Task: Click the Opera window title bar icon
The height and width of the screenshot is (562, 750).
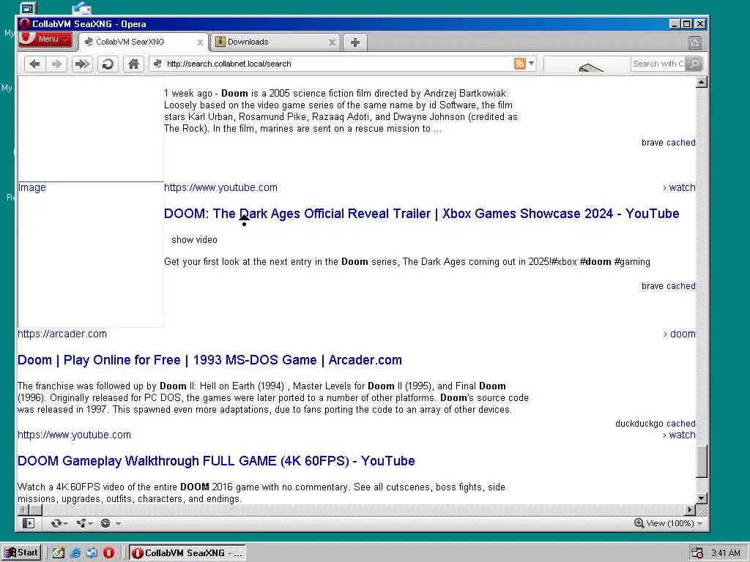Action: [x=25, y=24]
